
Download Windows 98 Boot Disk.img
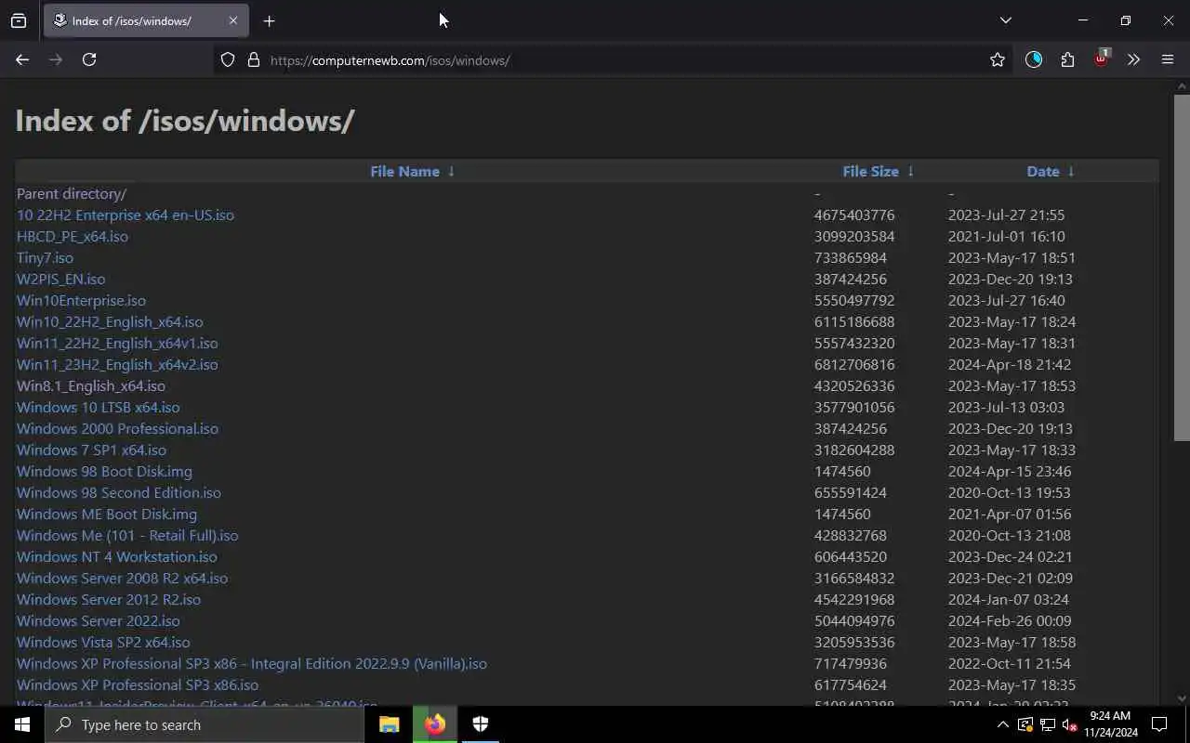(104, 471)
